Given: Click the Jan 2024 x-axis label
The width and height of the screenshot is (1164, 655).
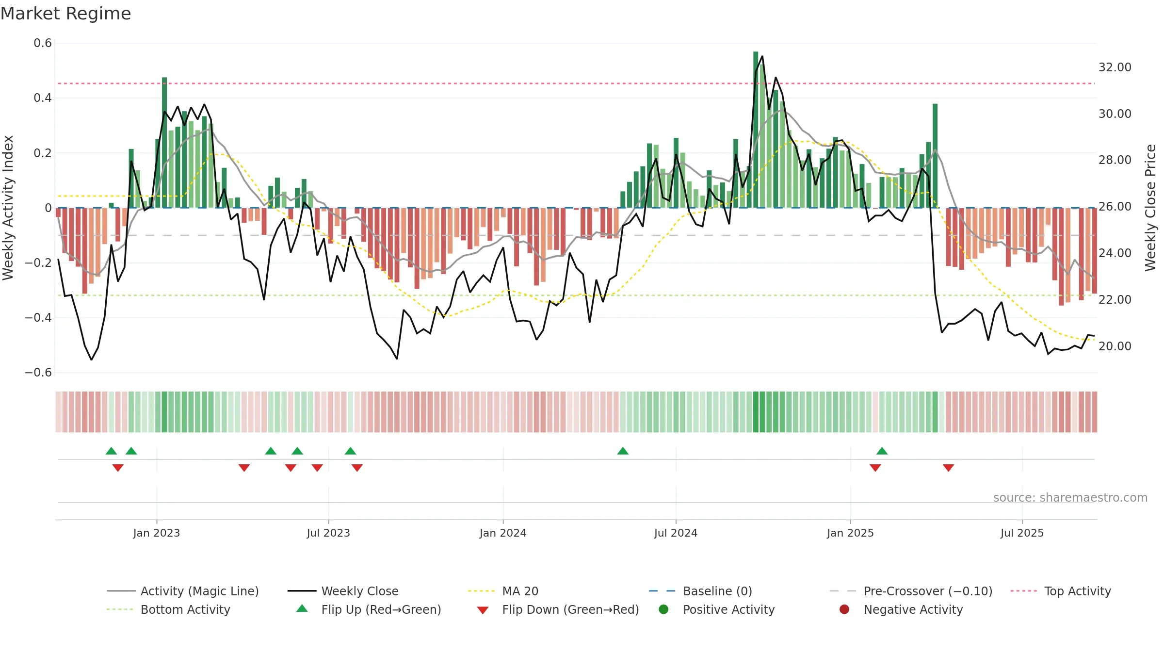Looking at the screenshot, I should 503,533.
